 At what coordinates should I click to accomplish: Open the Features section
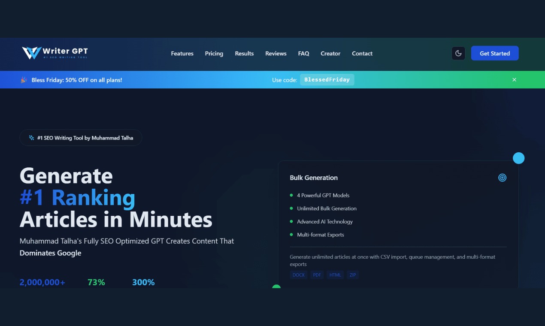pyautogui.click(x=182, y=53)
